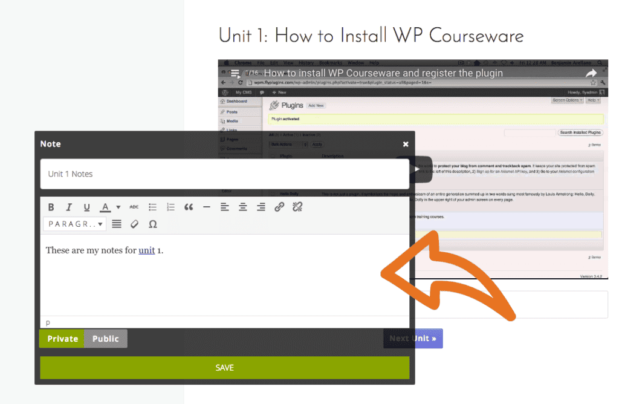The height and width of the screenshot is (404, 619).
Task: Insert a horizontal line
Action: [207, 207]
